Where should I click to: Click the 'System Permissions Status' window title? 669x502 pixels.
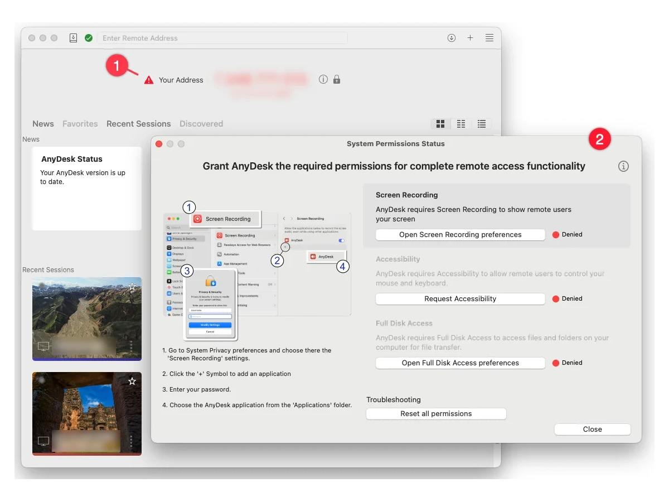click(x=396, y=144)
